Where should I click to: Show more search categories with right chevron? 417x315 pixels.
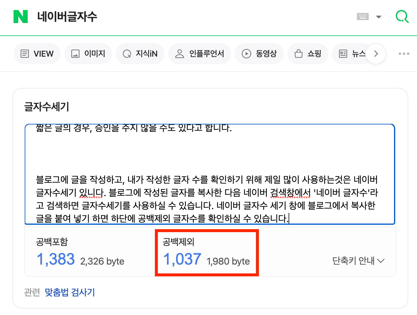pos(376,53)
